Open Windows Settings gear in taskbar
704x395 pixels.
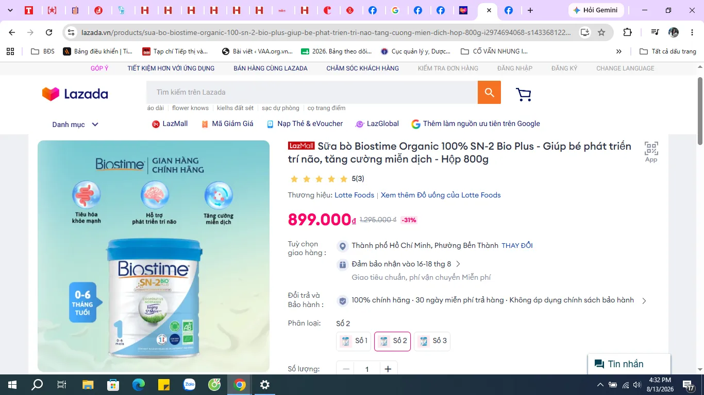265,385
